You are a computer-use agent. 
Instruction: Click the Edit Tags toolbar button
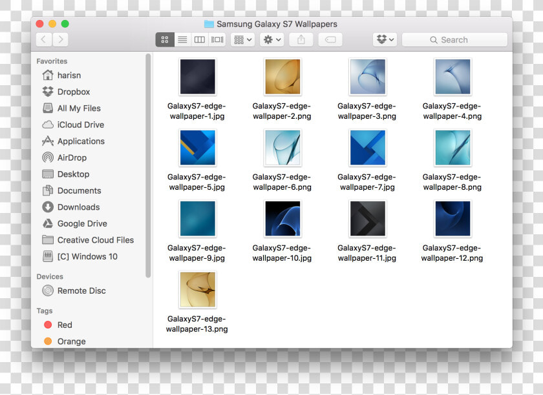(330, 40)
